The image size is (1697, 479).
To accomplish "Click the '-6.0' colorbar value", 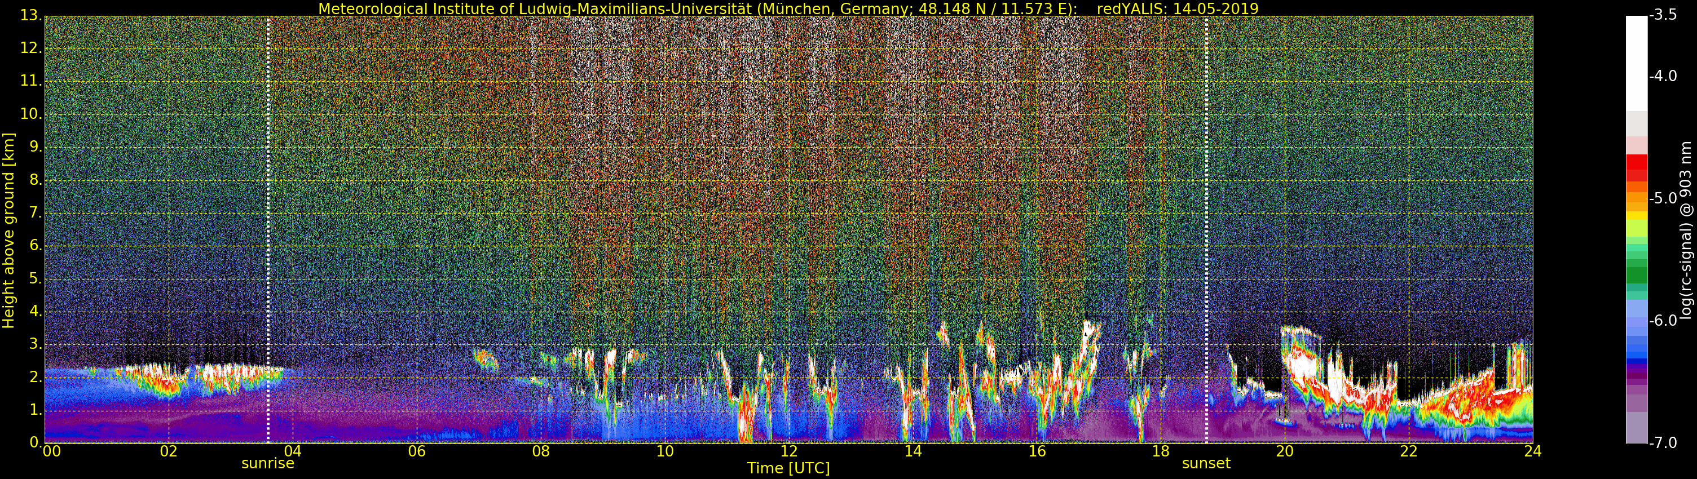I will (x=1663, y=321).
